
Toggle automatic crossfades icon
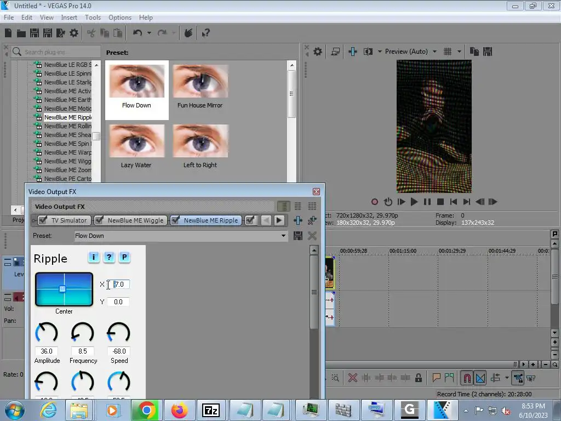(x=481, y=378)
